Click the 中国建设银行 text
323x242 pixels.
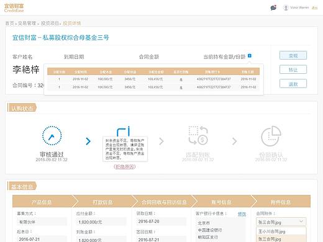tap(210, 230)
